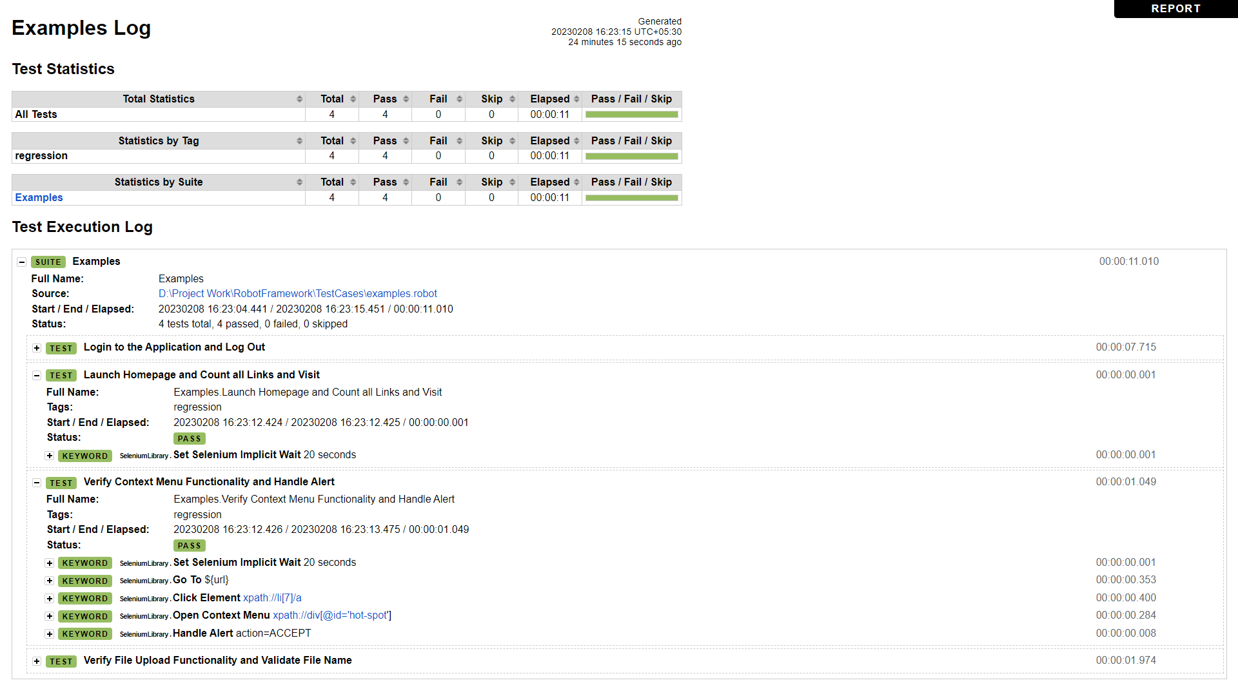Click the KEYWORD badge of Handle Alert
The width and height of the screenshot is (1238, 696).
click(x=84, y=633)
